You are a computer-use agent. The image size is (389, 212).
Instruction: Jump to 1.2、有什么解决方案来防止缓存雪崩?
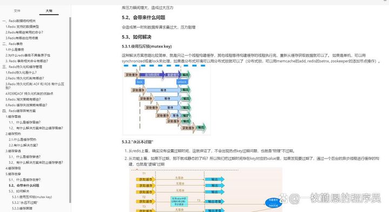point(36,128)
